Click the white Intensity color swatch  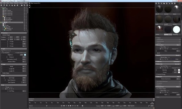[x=179, y=70]
